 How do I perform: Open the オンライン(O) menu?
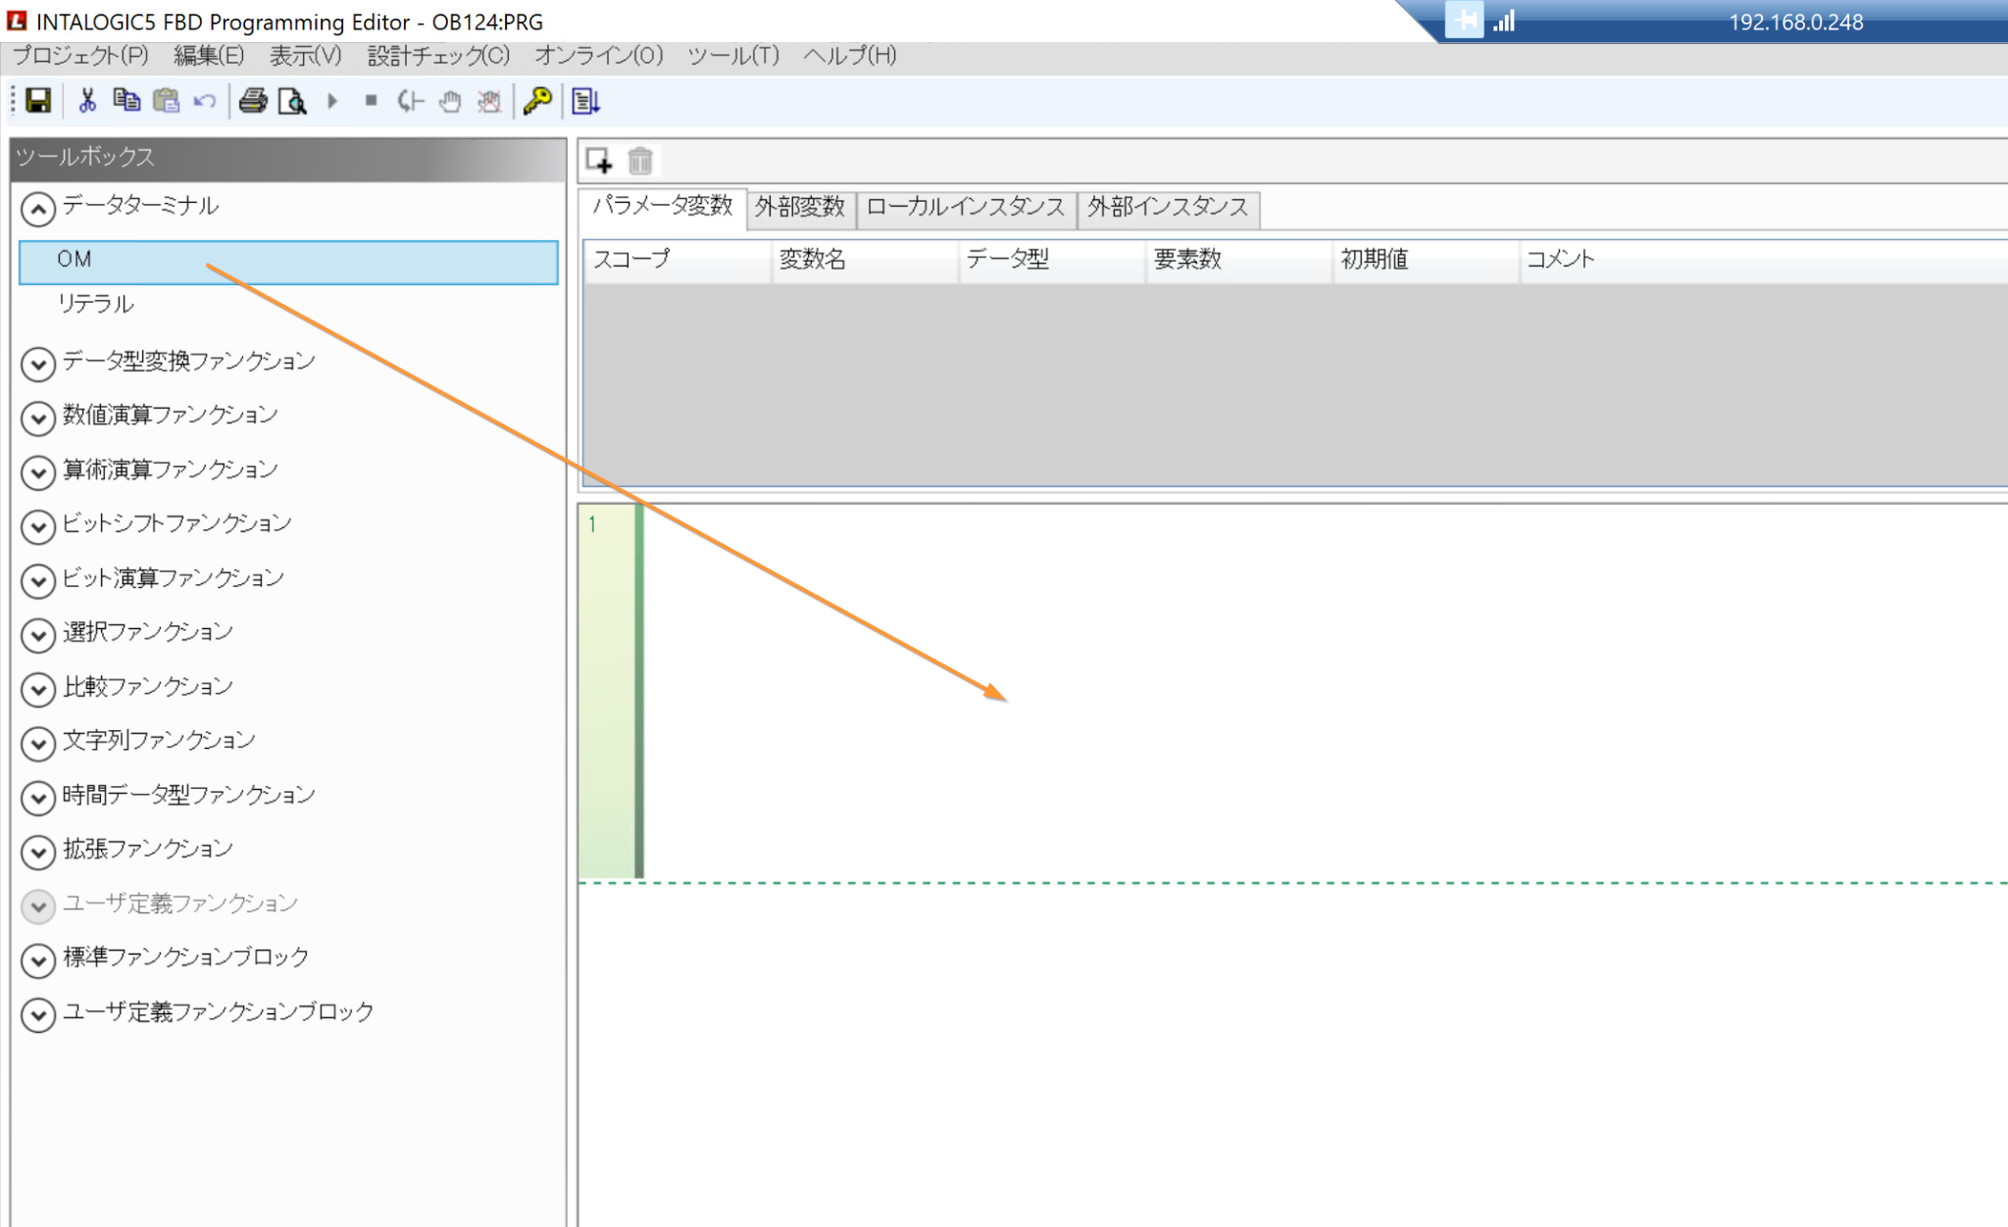point(598,56)
